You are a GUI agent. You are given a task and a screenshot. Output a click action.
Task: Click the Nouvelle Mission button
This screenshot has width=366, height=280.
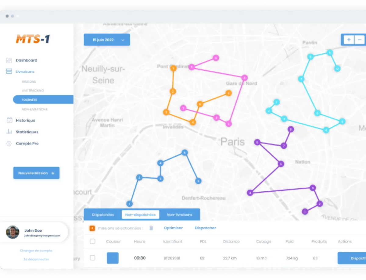tap(36, 173)
